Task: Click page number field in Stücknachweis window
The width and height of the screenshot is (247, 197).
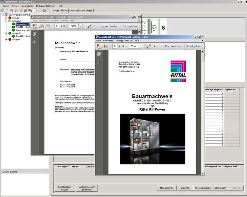Action: click(x=56, y=26)
